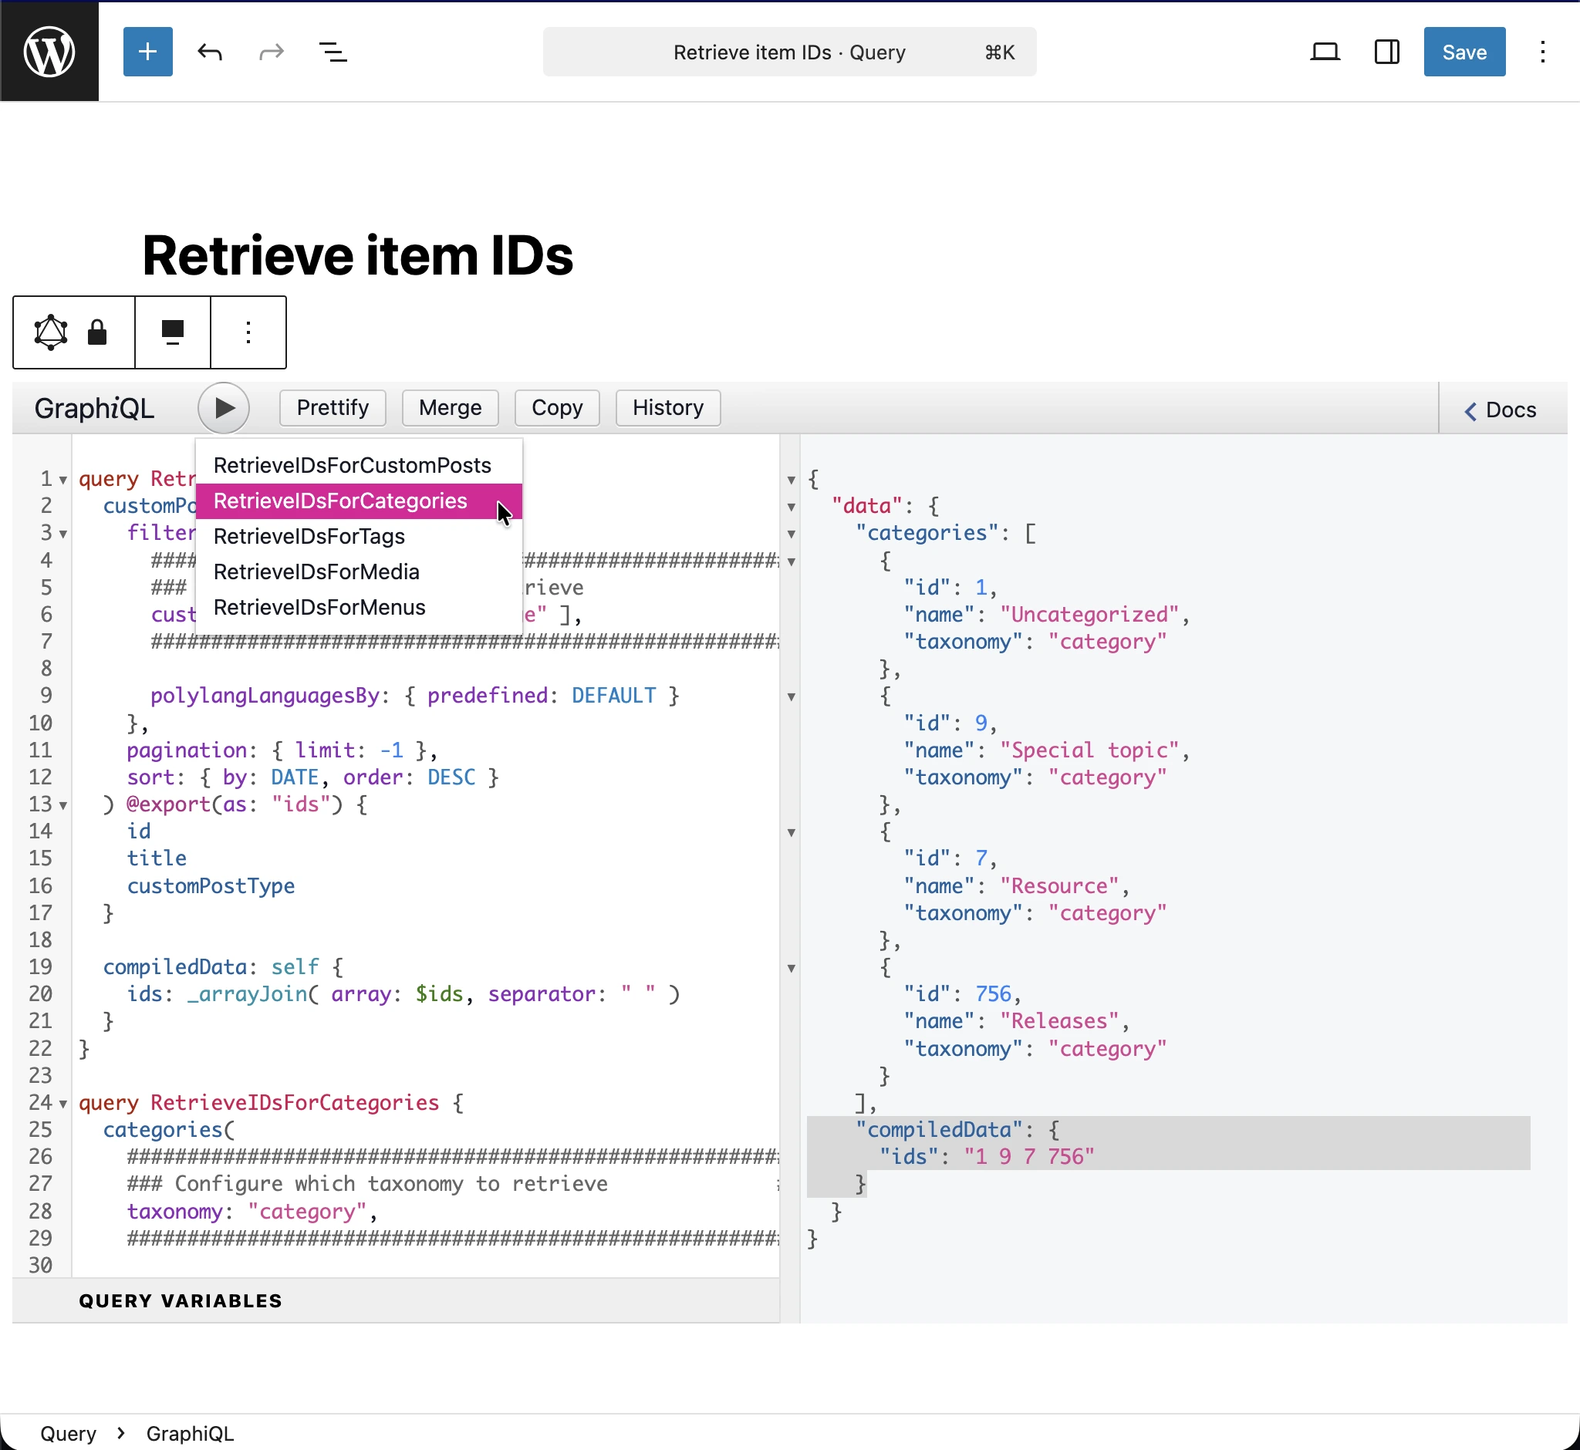This screenshot has width=1580, height=1450.
Task: Collapse the query fold triangle on line 1
Action: coord(62,479)
